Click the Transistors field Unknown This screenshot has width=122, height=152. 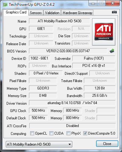pos(81,43)
